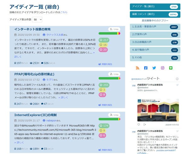Screen dimensions: 186x154
Task: Open idea インターネット投票の実現
Action: coord(32,29)
